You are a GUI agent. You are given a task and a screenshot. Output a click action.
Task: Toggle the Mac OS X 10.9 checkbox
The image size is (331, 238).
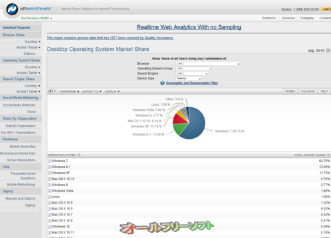click(50, 203)
